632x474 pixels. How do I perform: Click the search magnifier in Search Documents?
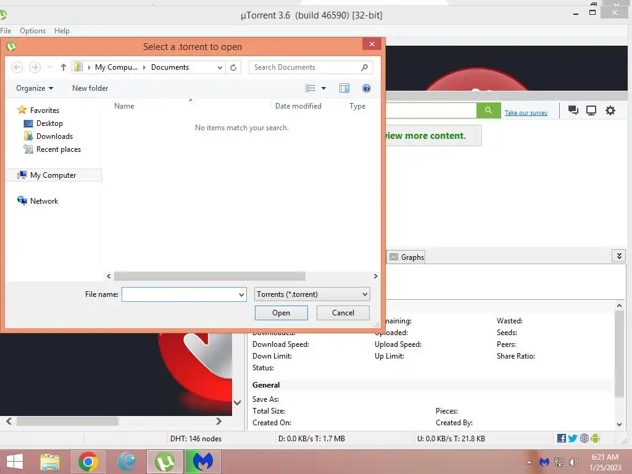[x=364, y=67]
